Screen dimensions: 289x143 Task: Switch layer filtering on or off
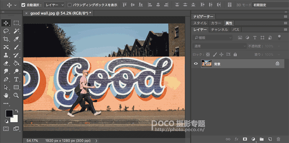click(x=279, y=37)
